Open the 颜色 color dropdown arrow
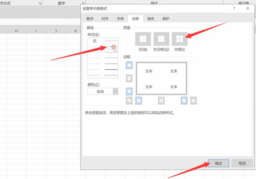 [x=115, y=92]
